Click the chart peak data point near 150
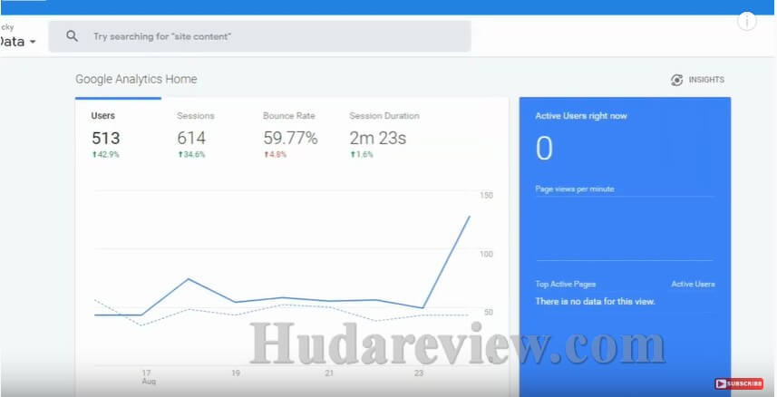The width and height of the screenshot is (777, 397). [470, 216]
